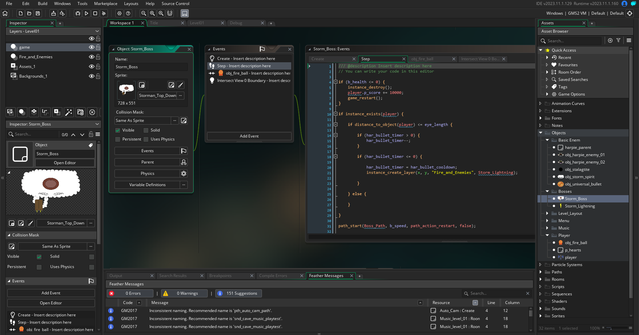
Task: Hide the Fire_and_Enemies layer with its eye icon
Action: (x=92, y=57)
